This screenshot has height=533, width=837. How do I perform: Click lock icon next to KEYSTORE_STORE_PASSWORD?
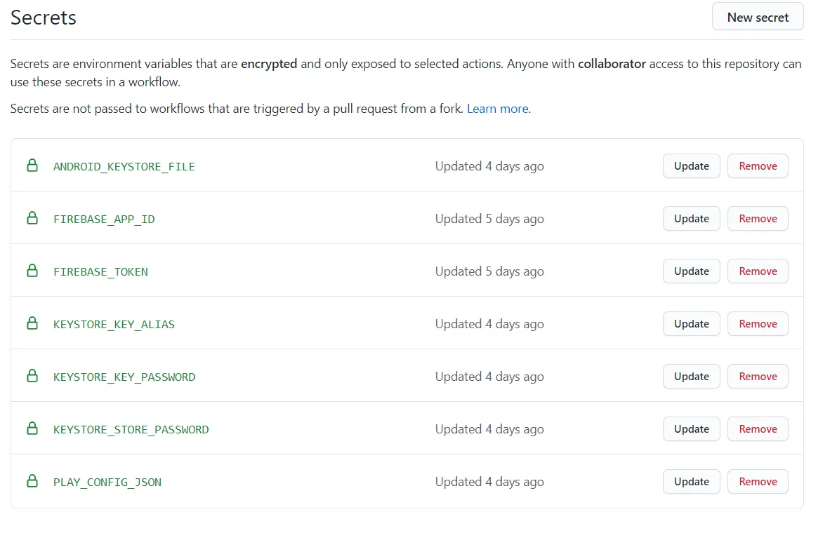coord(32,429)
